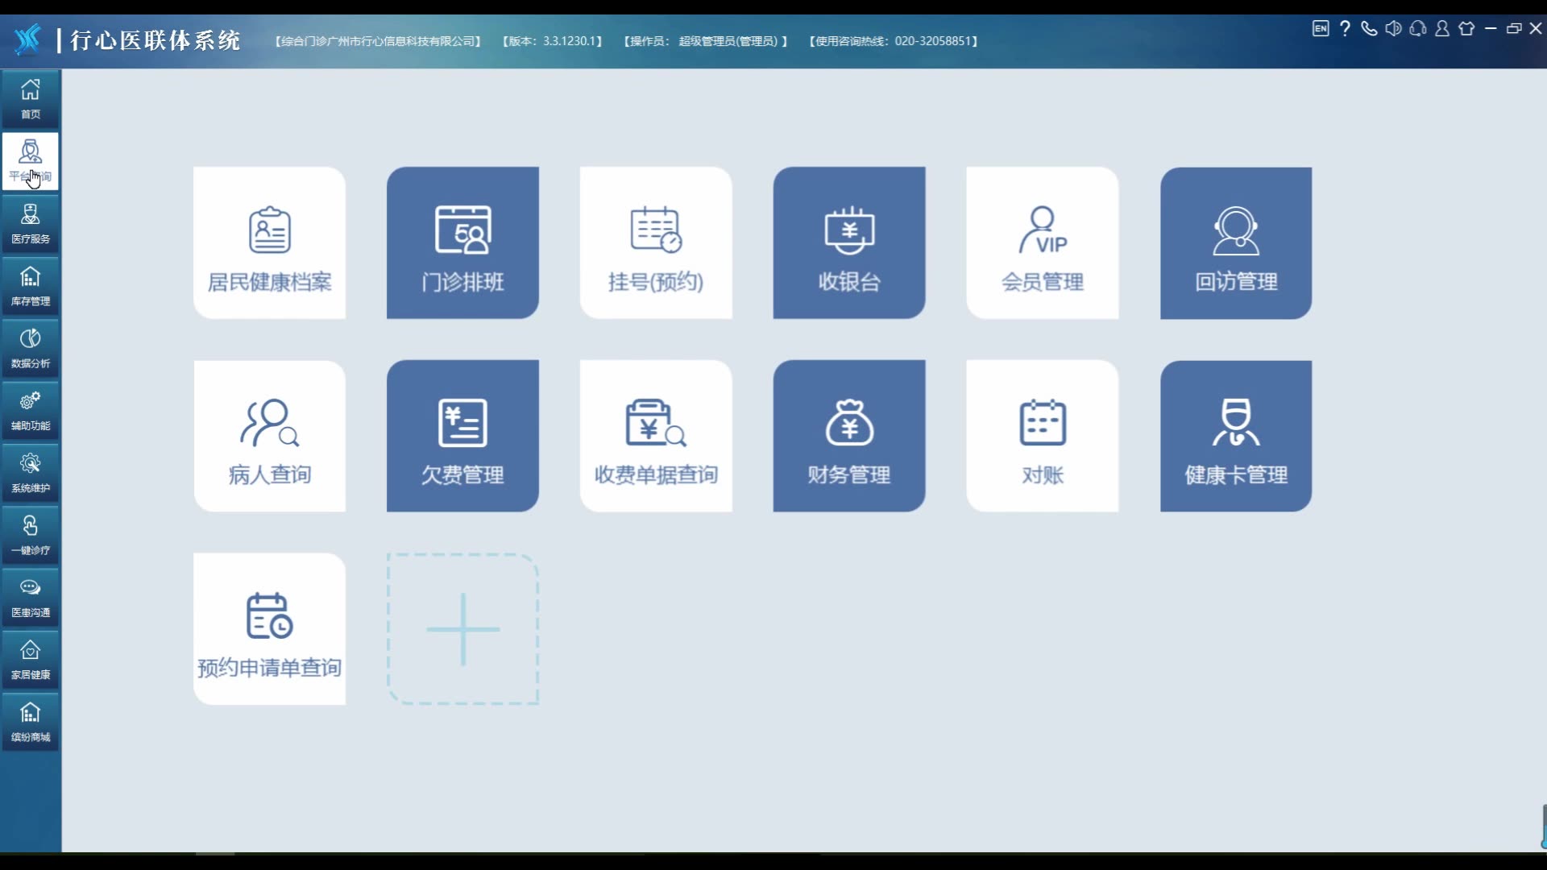Open the 挂号(预约) tile
This screenshot has width=1547, height=870.
[x=656, y=242]
